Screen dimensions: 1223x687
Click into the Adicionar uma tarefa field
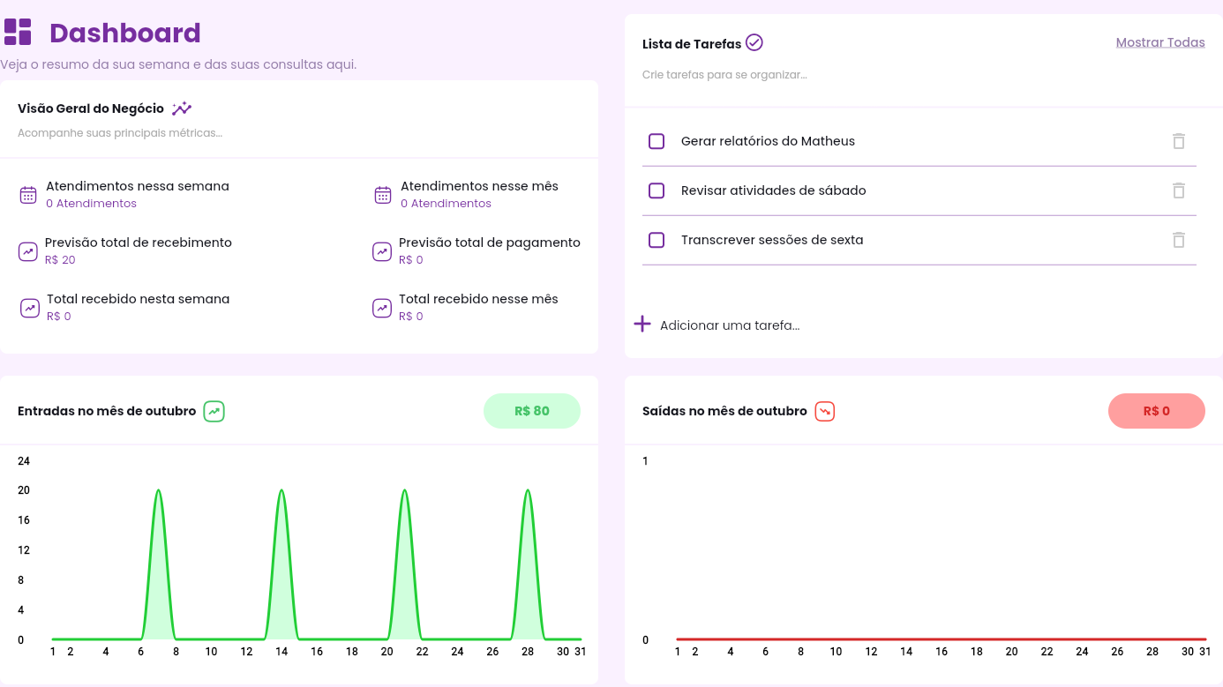(x=730, y=325)
